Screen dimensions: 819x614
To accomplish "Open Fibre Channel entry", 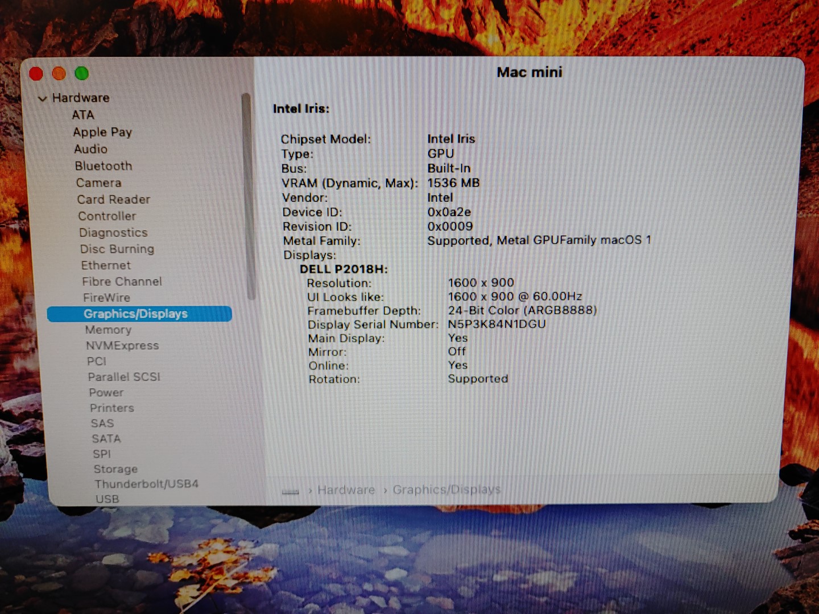I will click(122, 281).
